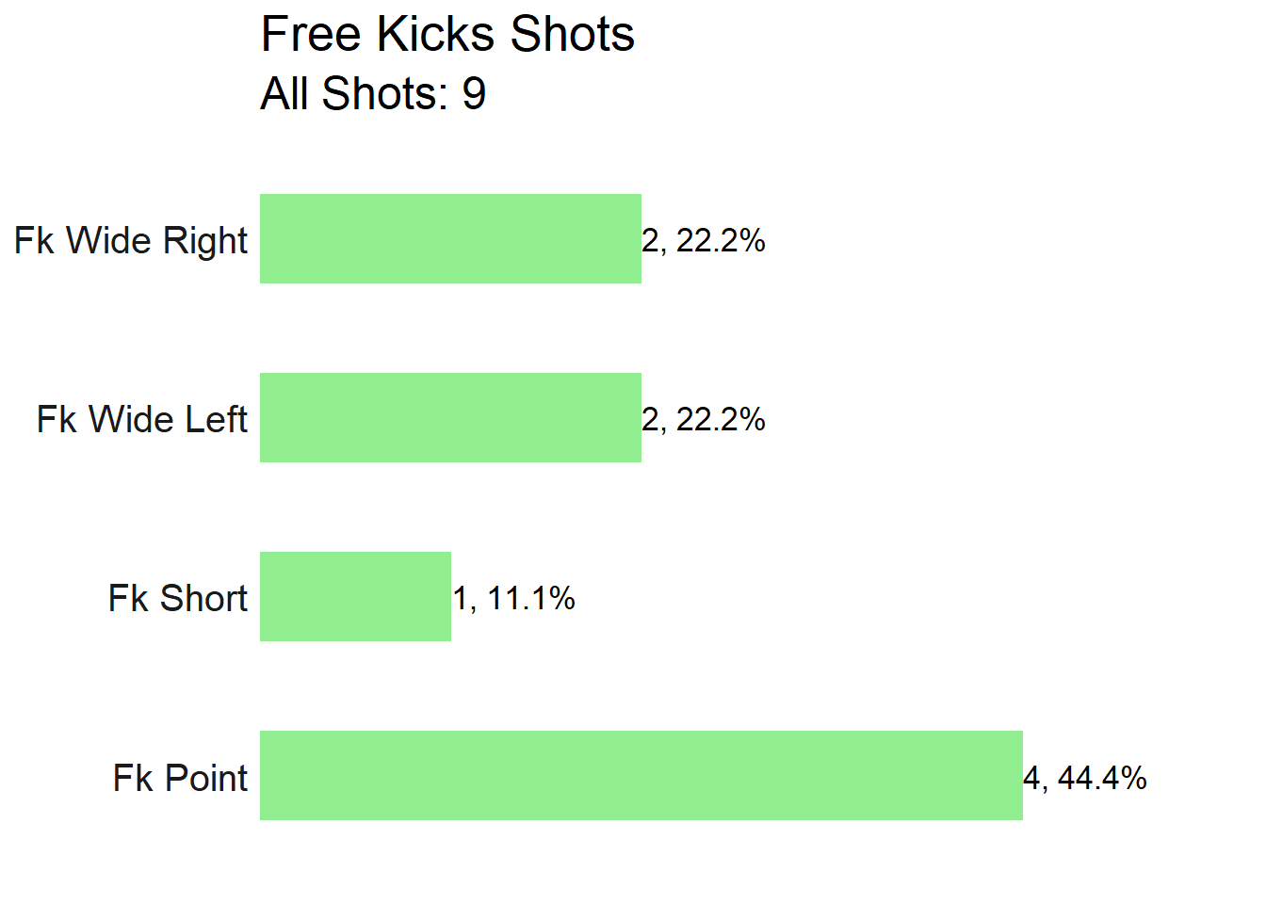Click the 1, 11.1% value label
The height and width of the screenshot is (904, 1266).
pyautogui.click(x=513, y=598)
